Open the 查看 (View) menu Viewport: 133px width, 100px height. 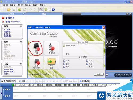pyautogui.click(x=20, y=5)
